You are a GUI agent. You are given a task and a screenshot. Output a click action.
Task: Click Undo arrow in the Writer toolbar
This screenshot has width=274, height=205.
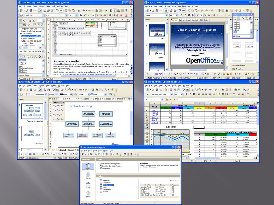point(84,11)
